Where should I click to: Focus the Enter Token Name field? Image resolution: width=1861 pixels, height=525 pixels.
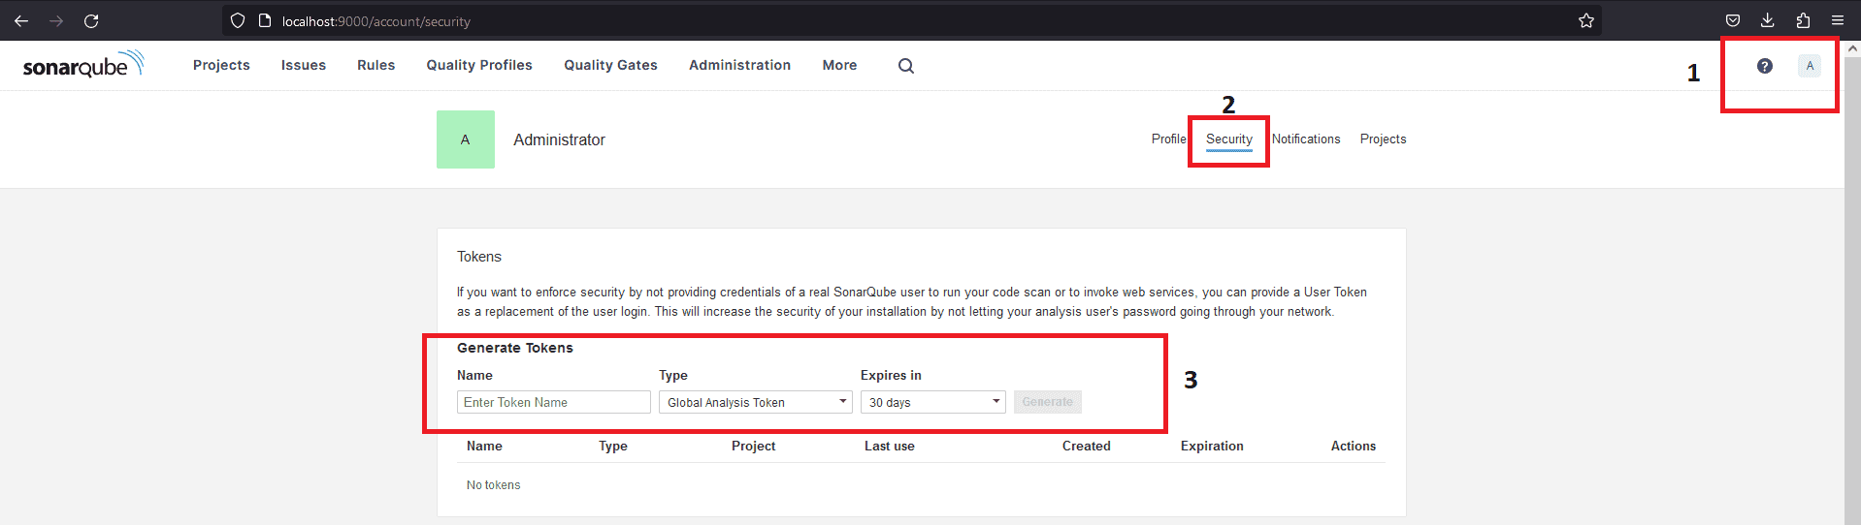pos(553,402)
